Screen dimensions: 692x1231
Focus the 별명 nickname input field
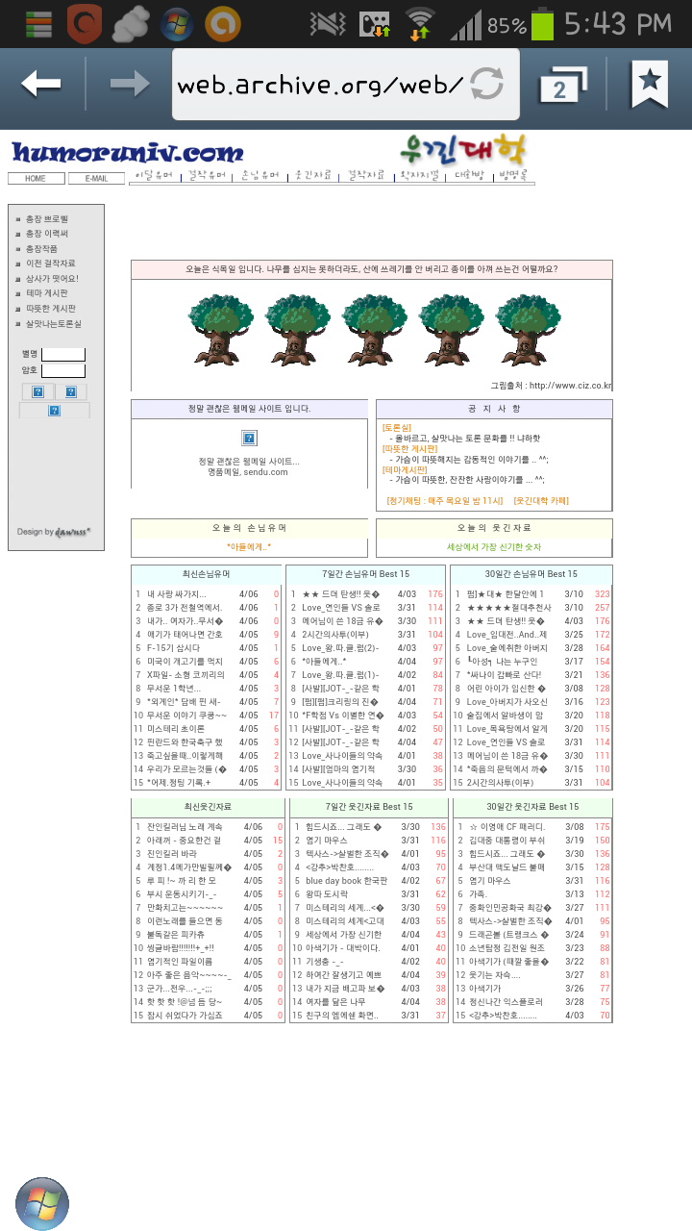coord(63,355)
